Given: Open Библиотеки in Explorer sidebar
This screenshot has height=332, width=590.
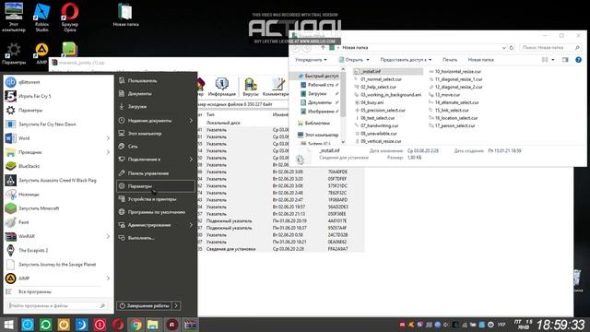Looking at the screenshot, I should [x=313, y=123].
